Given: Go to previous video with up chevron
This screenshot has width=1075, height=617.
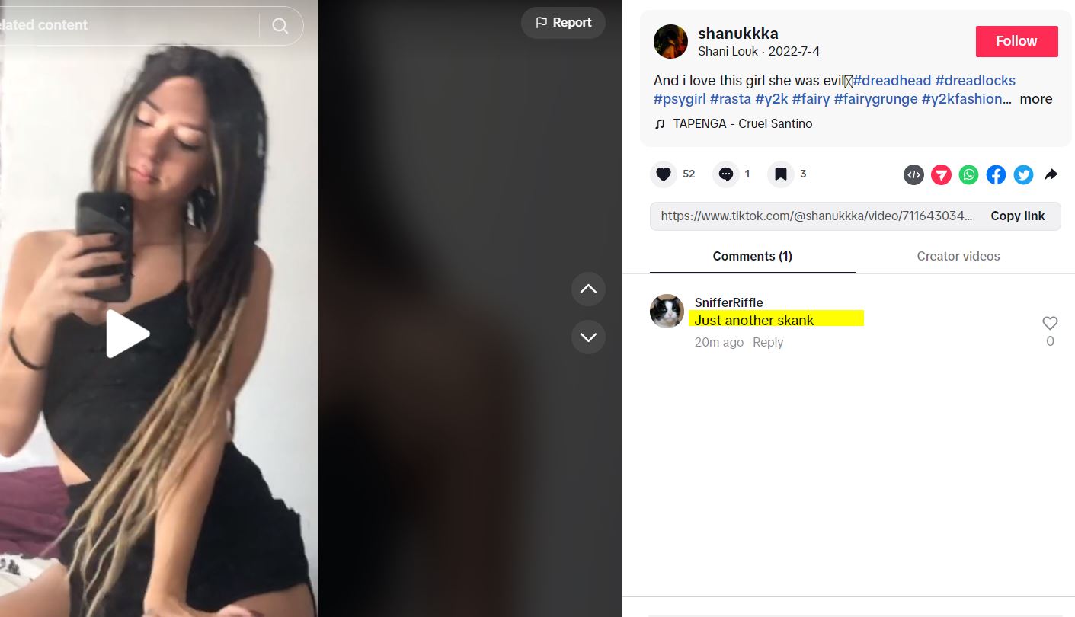Looking at the screenshot, I should (x=588, y=289).
